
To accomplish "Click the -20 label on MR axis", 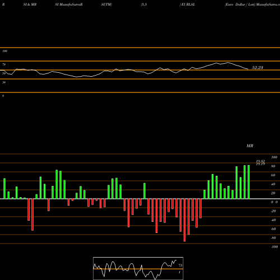I will pos(273,211).
